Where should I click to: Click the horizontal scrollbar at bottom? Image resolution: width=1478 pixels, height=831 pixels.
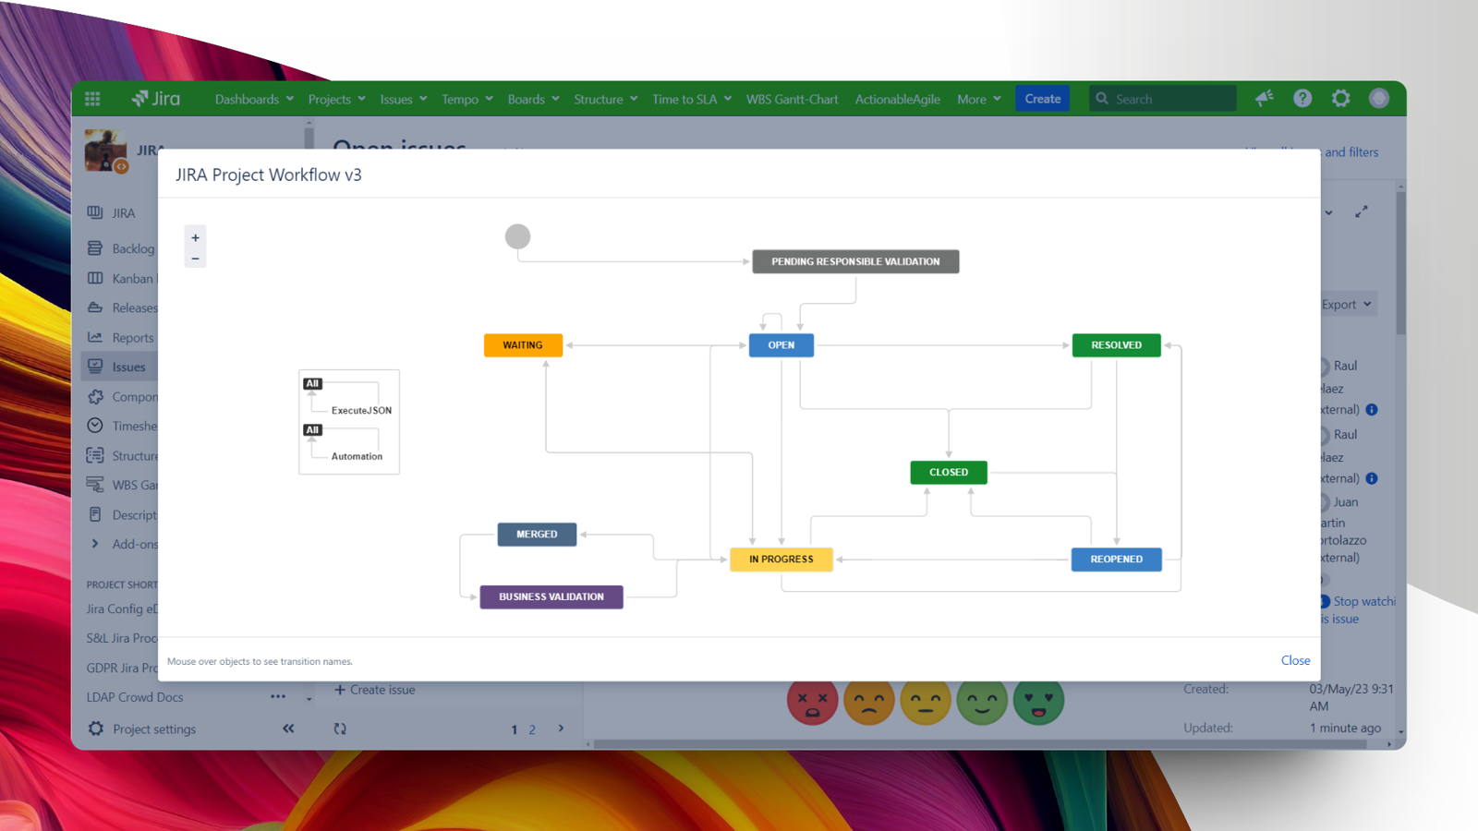(x=979, y=743)
